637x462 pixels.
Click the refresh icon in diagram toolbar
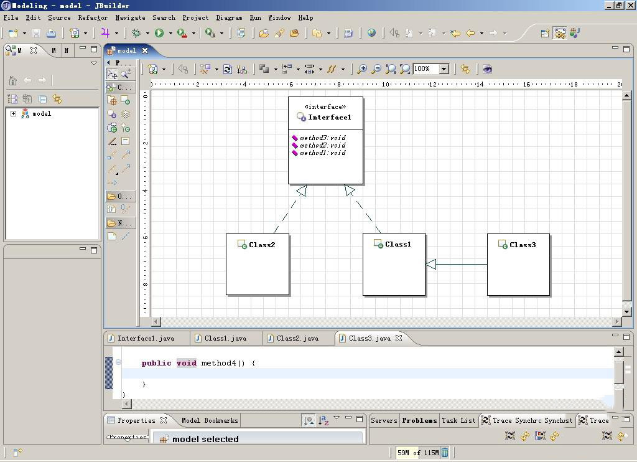click(228, 69)
